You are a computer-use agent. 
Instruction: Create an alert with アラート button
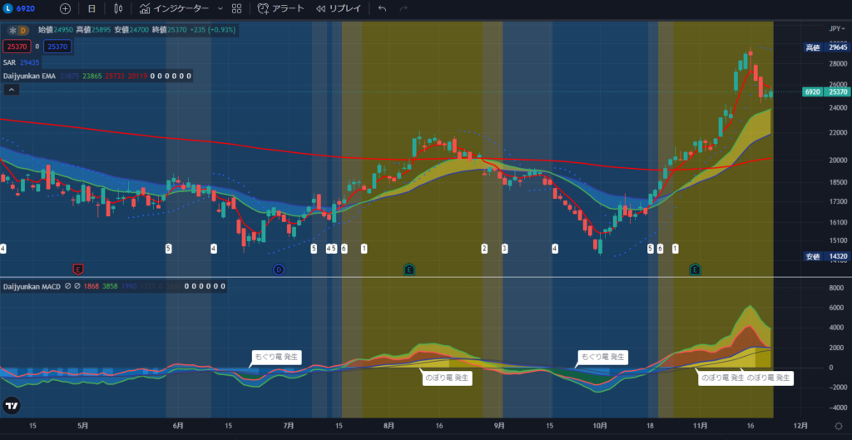click(282, 8)
